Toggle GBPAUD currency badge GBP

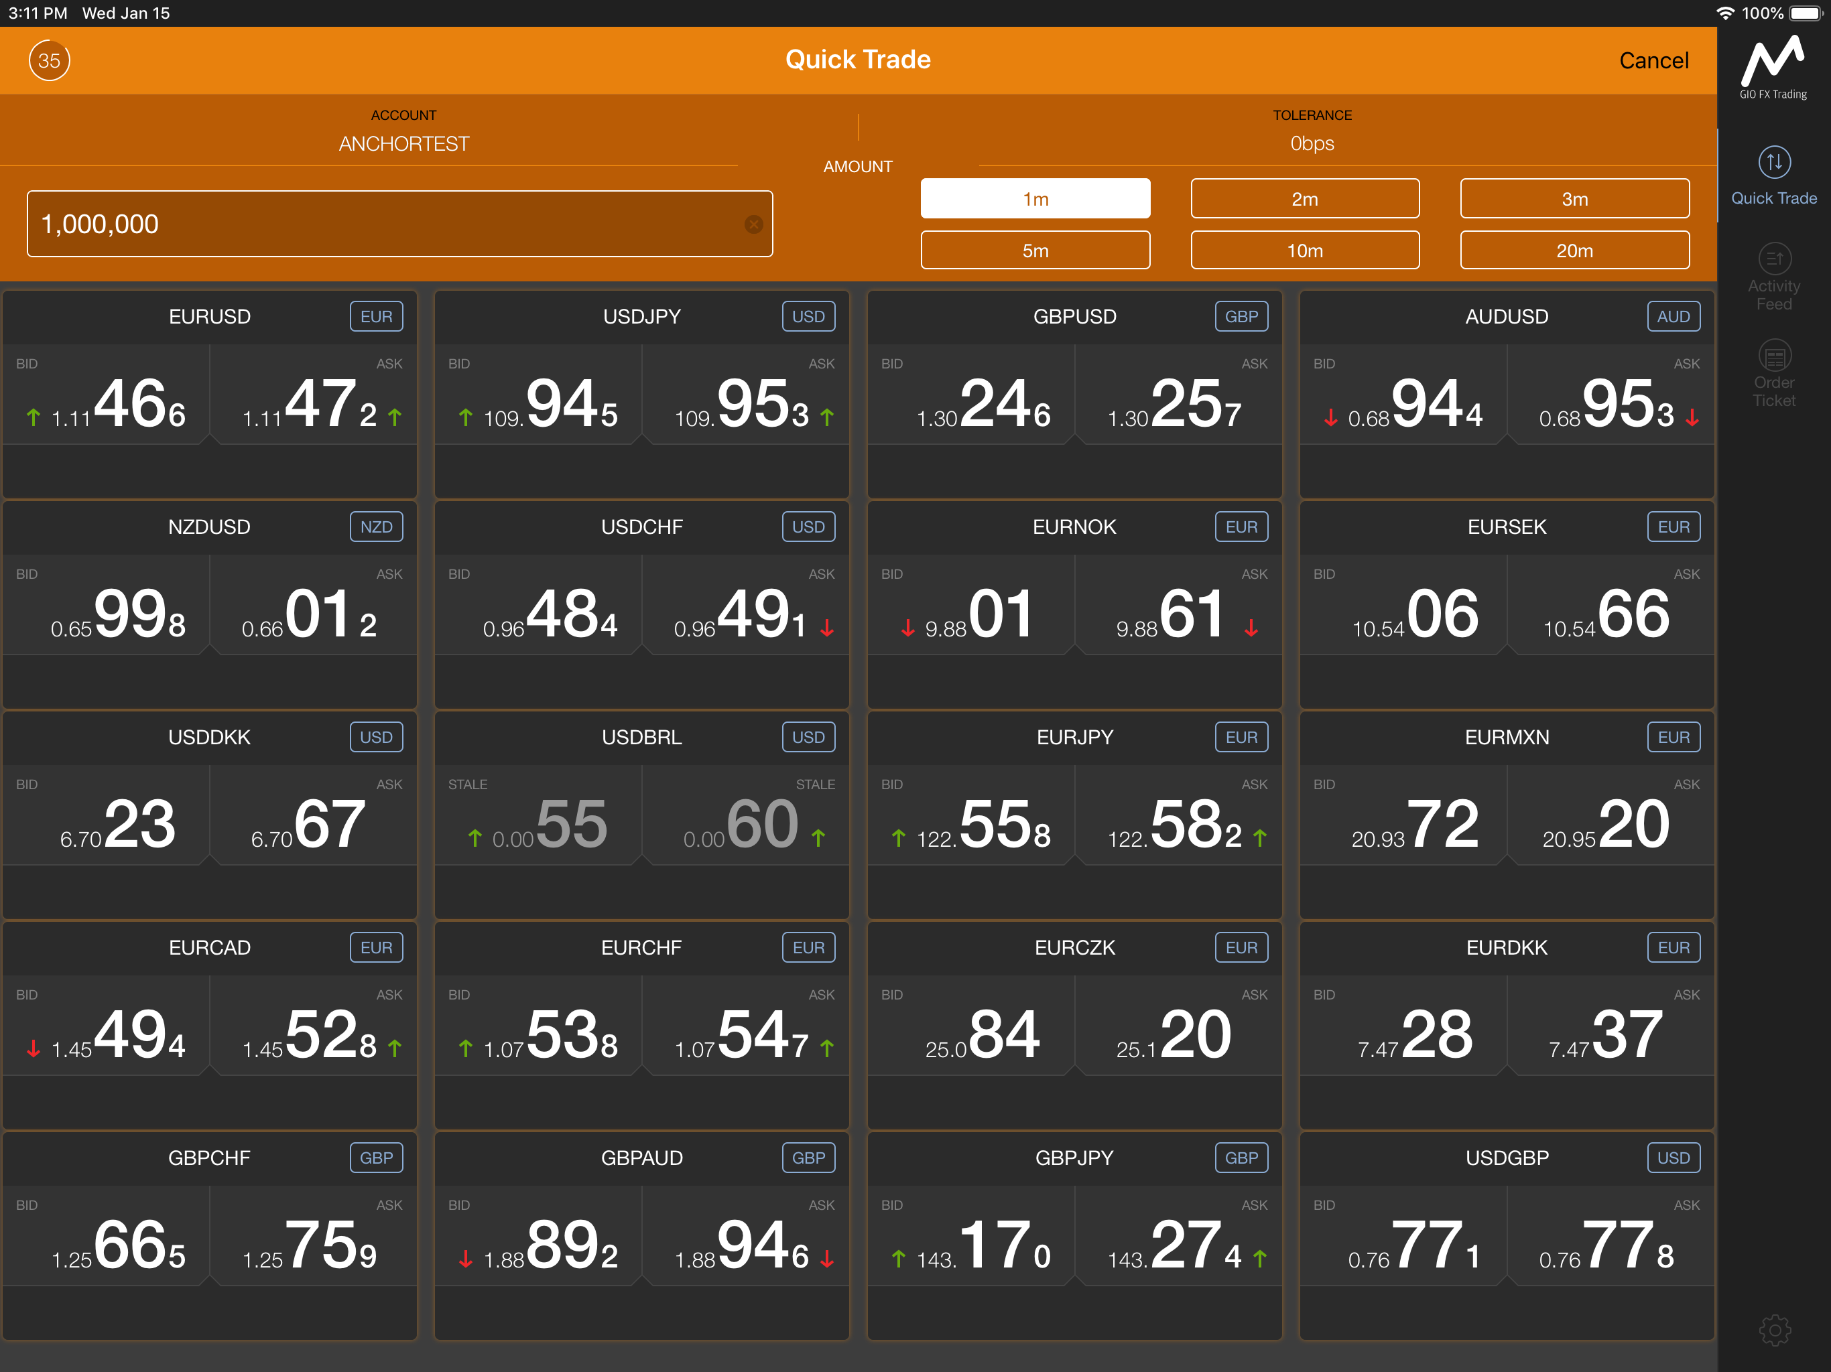click(x=809, y=1158)
